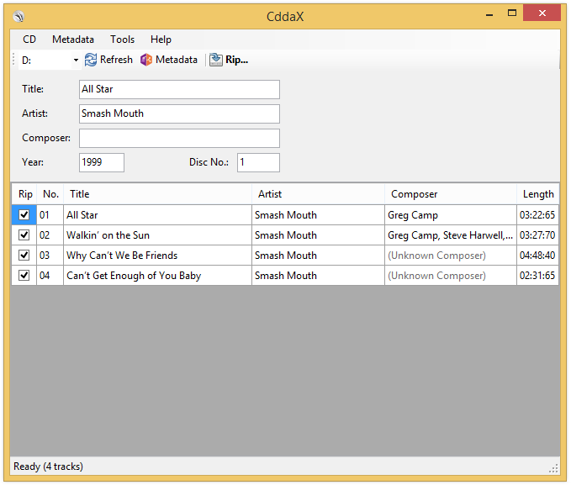Grab the resize grip in status bar
The width and height of the screenshot is (571, 485).
click(x=553, y=467)
